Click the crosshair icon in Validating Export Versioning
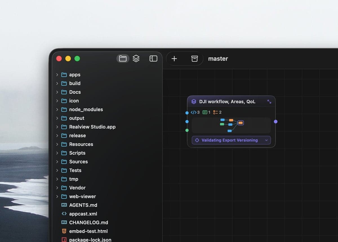This screenshot has height=242, width=338. pyautogui.click(x=197, y=140)
